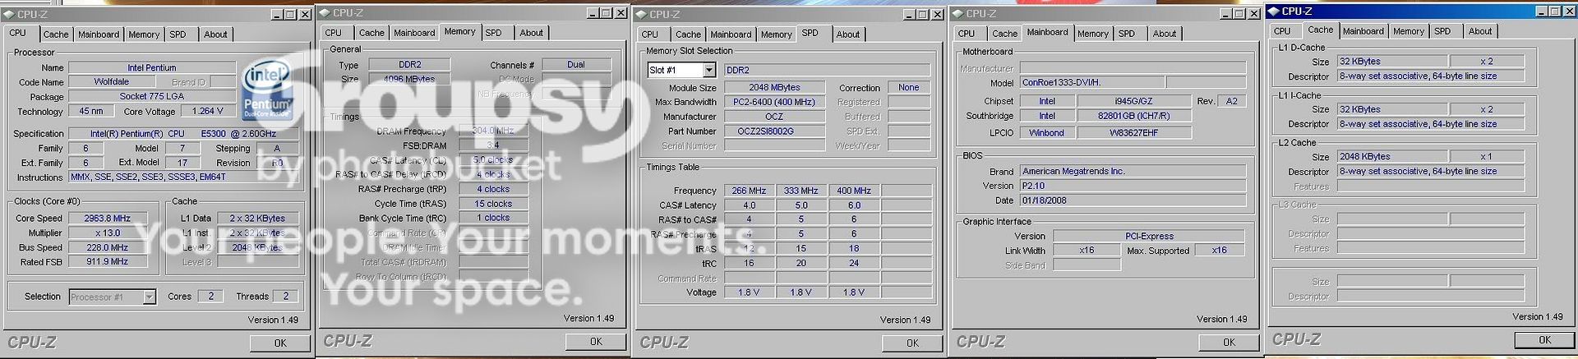Click the L1 D-Cache Descriptor field
The height and width of the screenshot is (359, 1578).
coord(1431,76)
